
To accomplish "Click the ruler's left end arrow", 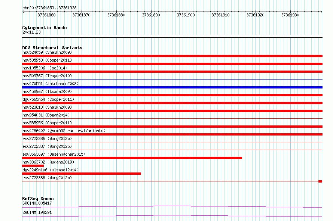I will (23, 12).
